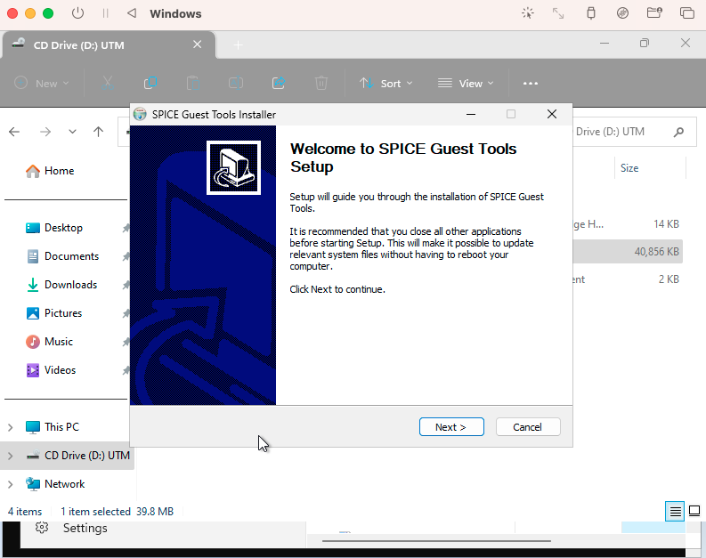
Task: Click the UTM restart triangle icon
Action: (x=132, y=13)
